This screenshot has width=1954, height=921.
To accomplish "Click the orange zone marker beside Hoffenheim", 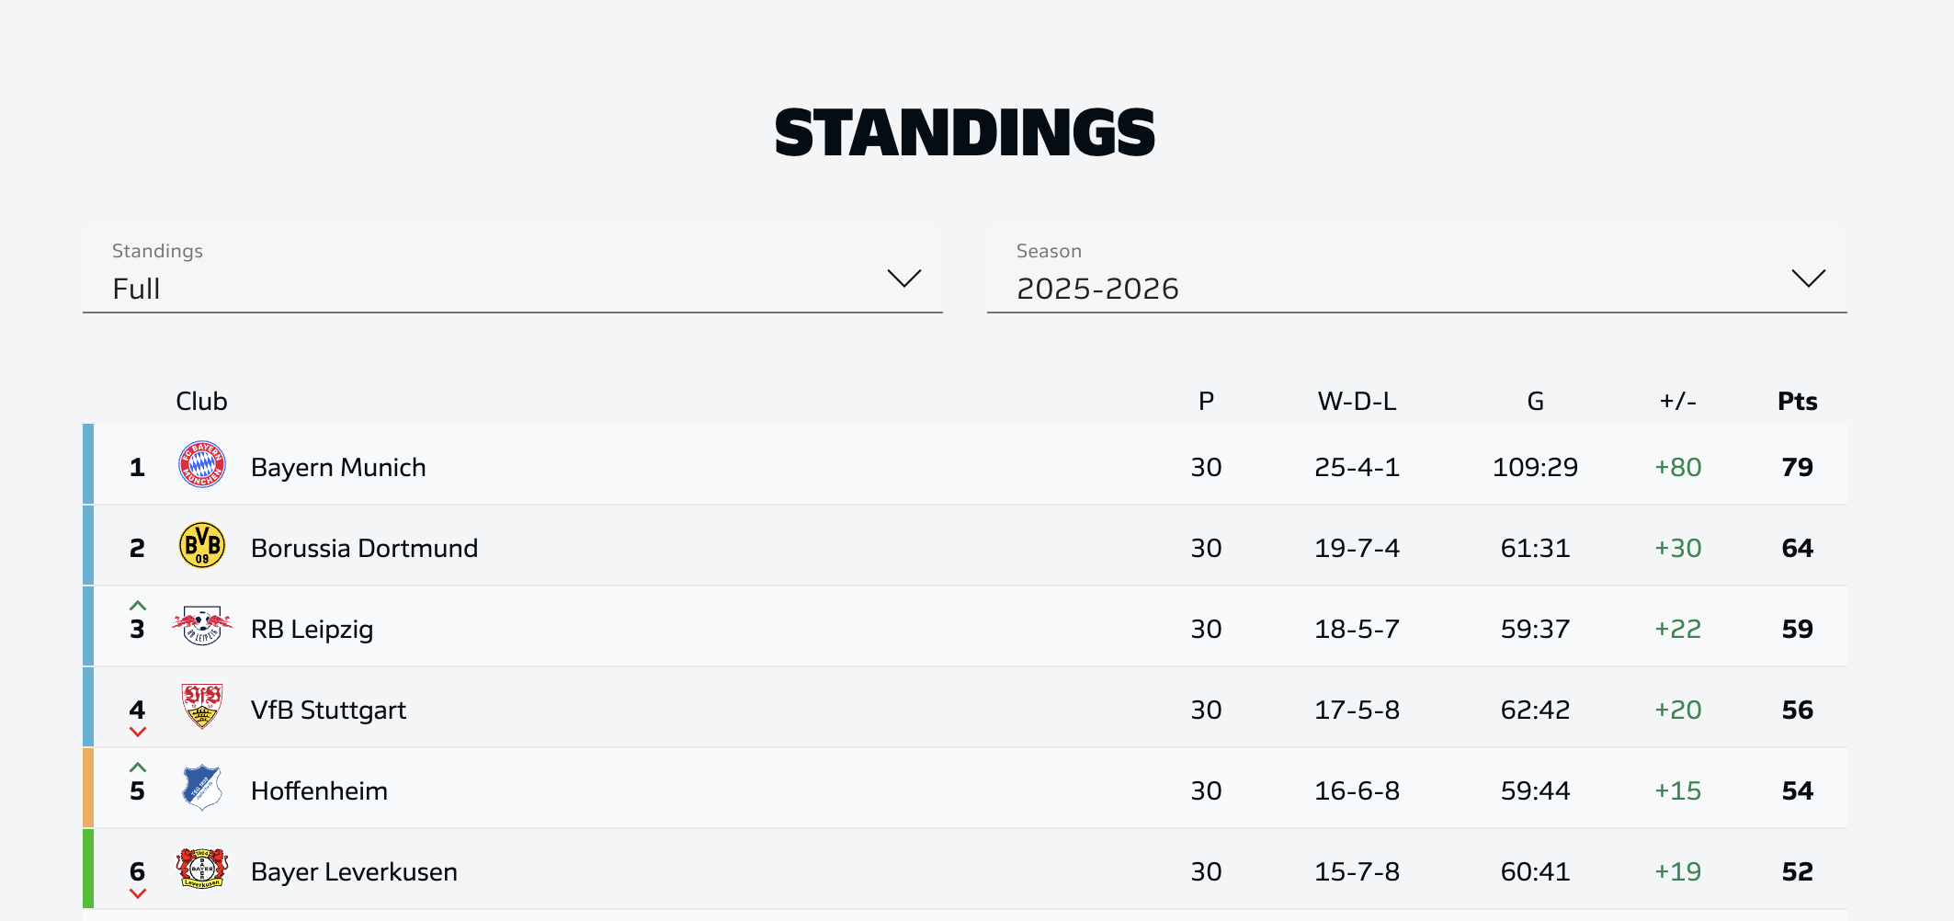I will (x=88, y=788).
